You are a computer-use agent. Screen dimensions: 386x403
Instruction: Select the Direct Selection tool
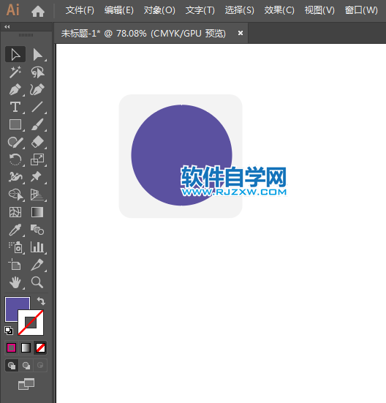coord(37,55)
